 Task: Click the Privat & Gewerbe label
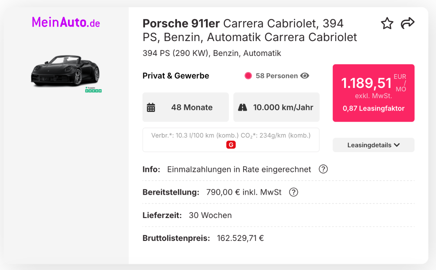tap(176, 76)
